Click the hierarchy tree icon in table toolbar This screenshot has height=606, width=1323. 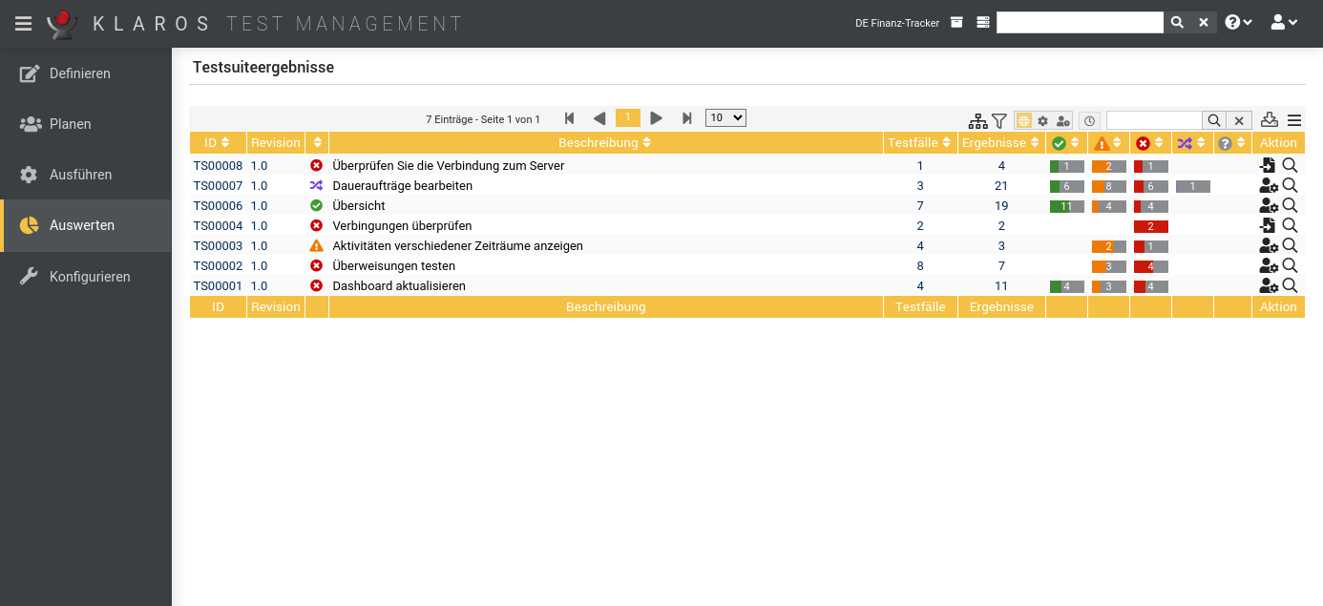pyautogui.click(x=978, y=120)
